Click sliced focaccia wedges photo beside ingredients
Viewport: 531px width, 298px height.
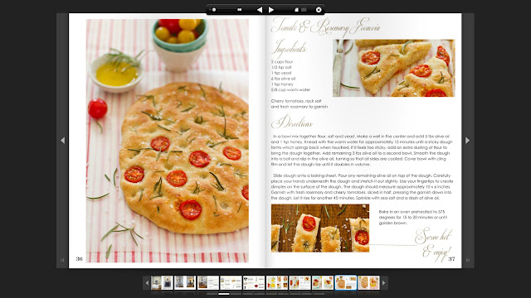coord(394,68)
